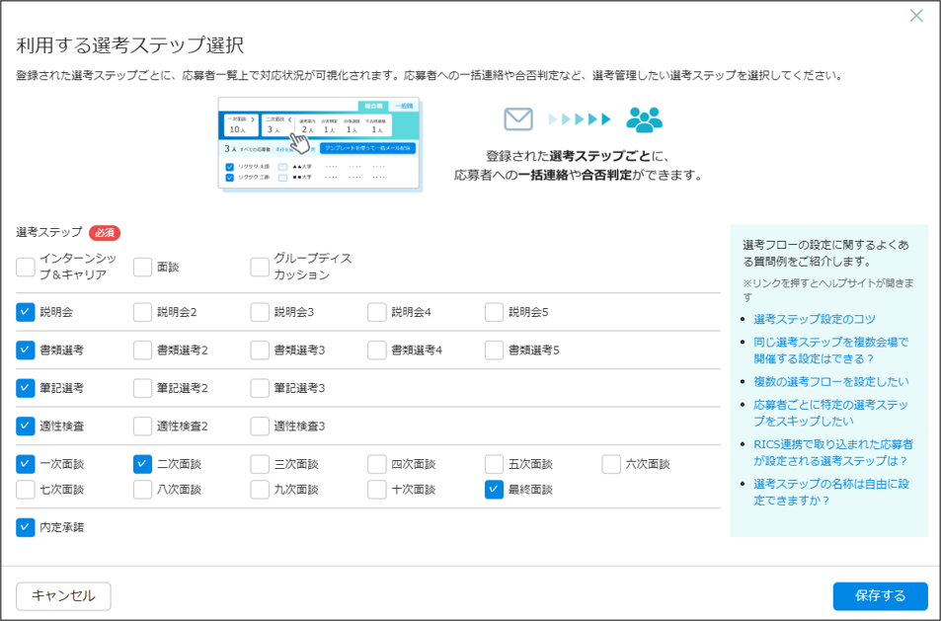The image size is (941, 621).
Task: Disable the 筆記選考 step
Action: click(26, 388)
